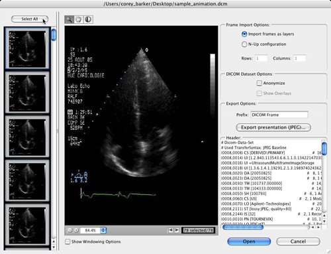Click the ultrasound preview image
Viewport: 331px width, 254px height.
(x=141, y=125)
